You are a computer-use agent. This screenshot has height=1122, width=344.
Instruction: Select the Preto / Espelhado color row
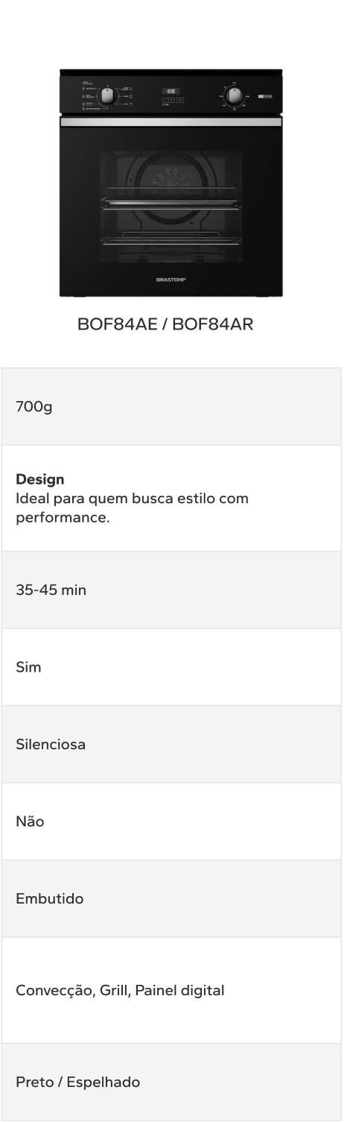[x=171, y=1082]
